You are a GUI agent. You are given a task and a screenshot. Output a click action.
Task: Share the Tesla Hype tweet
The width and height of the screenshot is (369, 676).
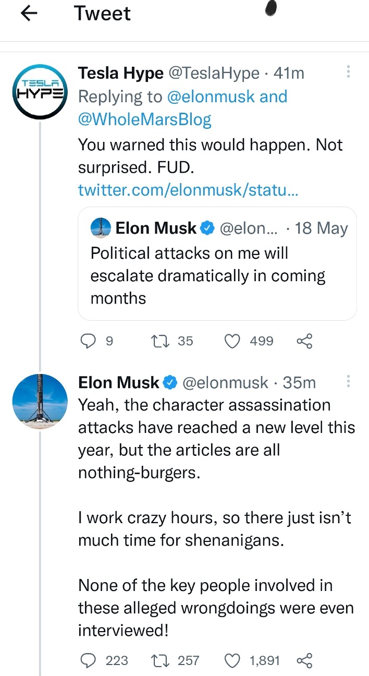coord(304,342)
